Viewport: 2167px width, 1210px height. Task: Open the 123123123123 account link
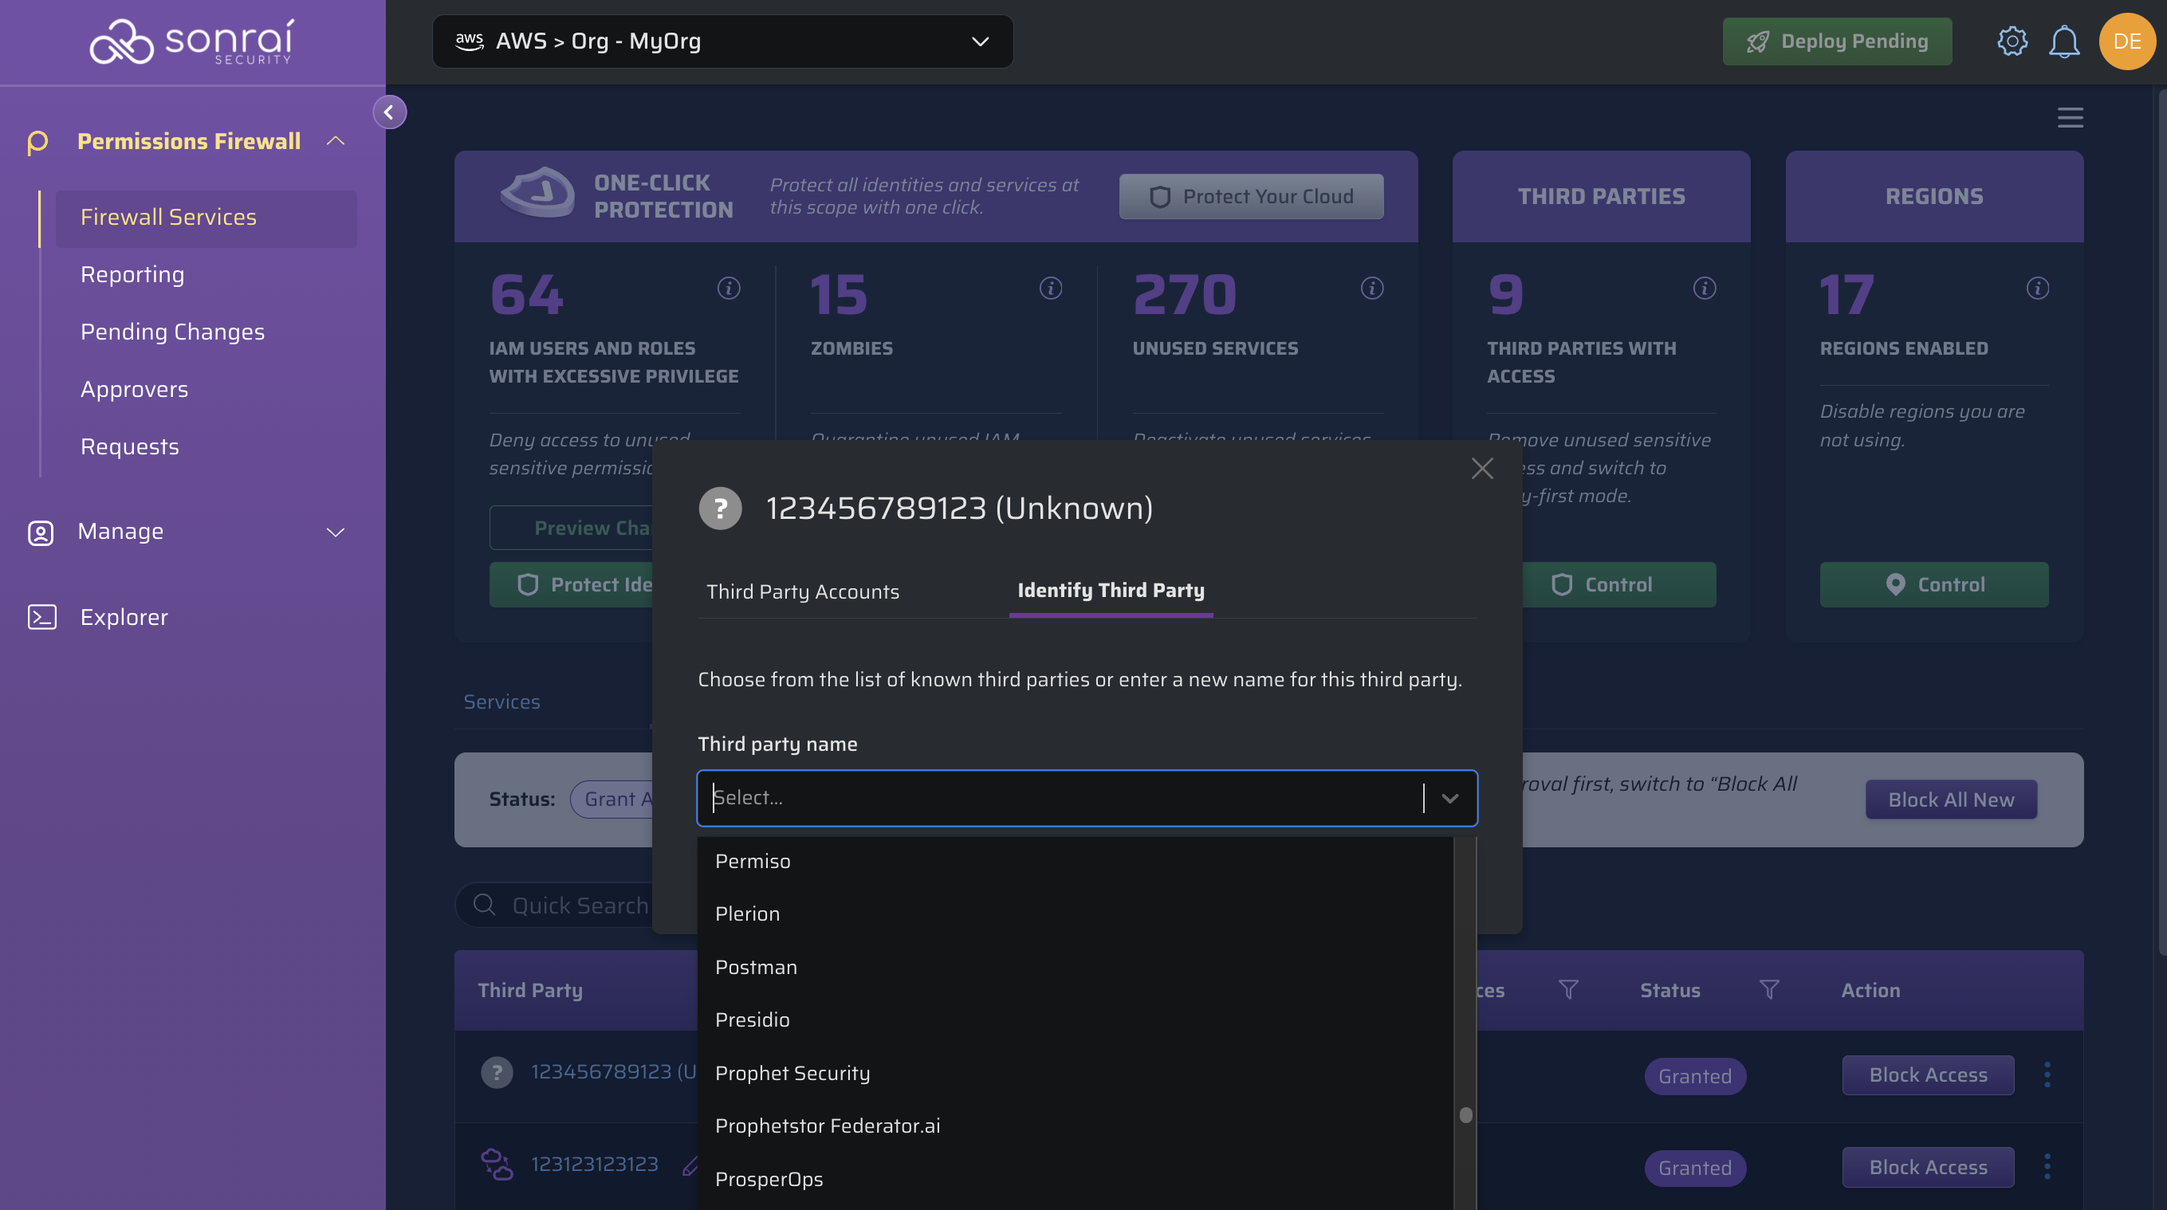(x=594, y=1165)
